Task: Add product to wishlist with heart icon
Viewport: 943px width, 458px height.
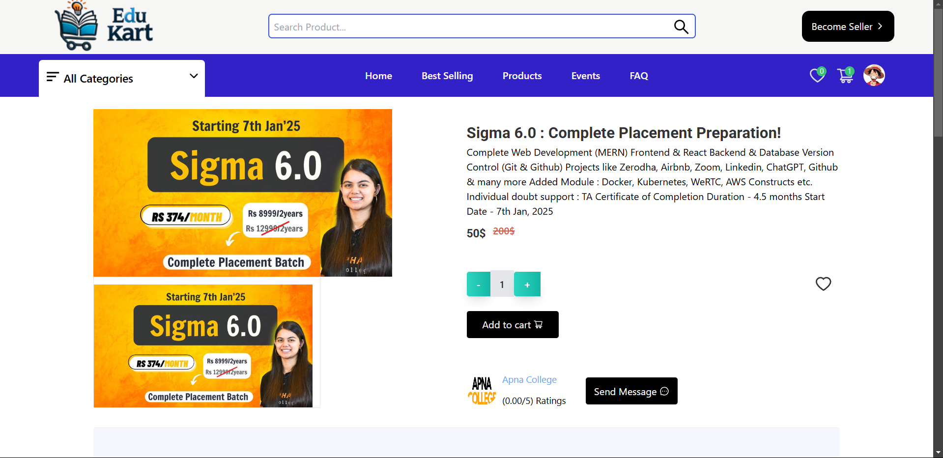Action: pos(823,284)
